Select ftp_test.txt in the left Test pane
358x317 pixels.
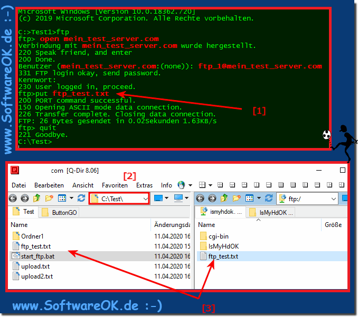(x=32, y=246)
